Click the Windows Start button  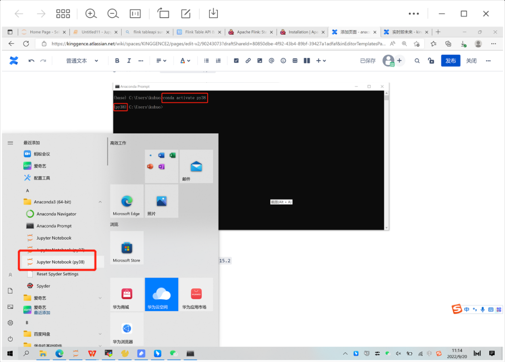[x=10, y=353]
